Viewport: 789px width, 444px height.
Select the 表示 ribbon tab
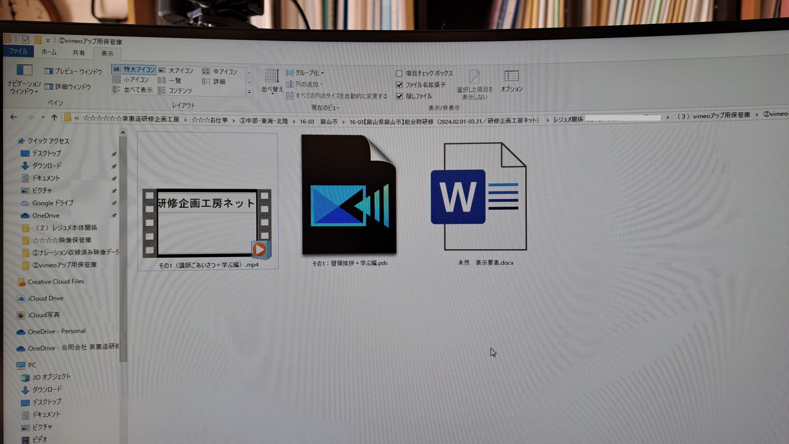[x=107, y=54]
